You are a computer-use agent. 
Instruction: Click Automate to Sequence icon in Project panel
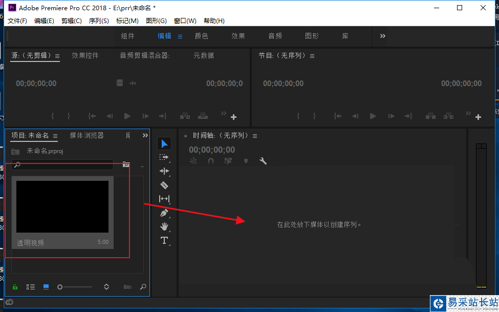click(x=127, y=287)
